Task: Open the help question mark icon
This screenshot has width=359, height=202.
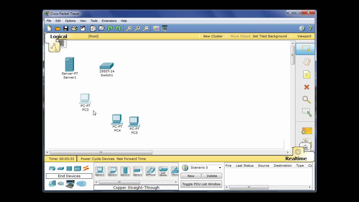Action: (310, 28)
